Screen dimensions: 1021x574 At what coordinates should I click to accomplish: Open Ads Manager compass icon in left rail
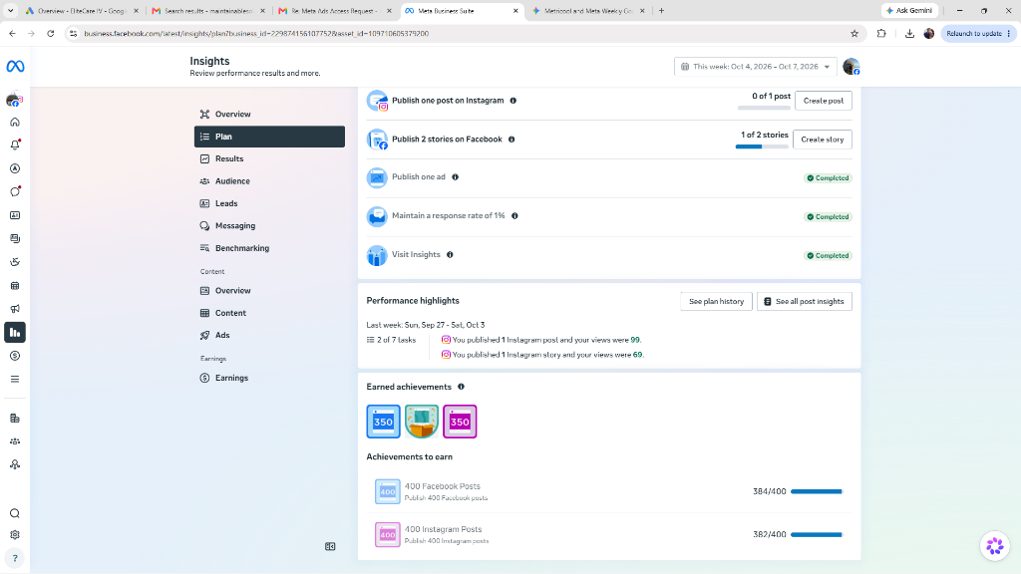(x=15, y=168)
